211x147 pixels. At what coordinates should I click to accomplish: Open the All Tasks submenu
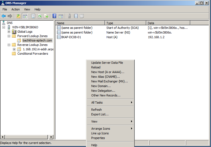tap(110, 102)
